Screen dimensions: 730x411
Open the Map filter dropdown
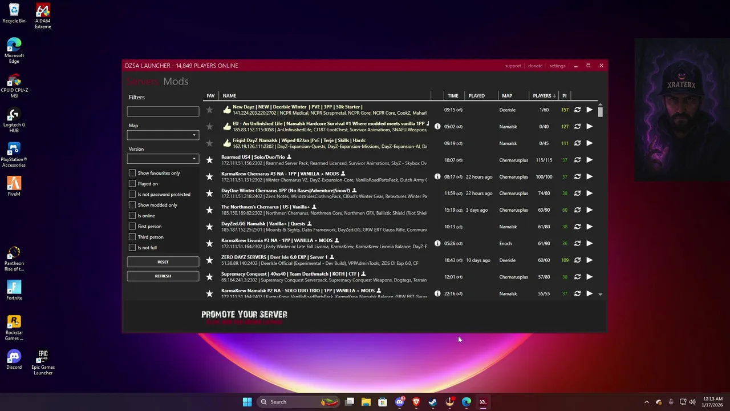pyautogui.click(x=163, y=135)
